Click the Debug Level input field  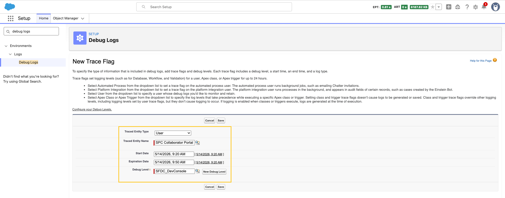[175, 171]
